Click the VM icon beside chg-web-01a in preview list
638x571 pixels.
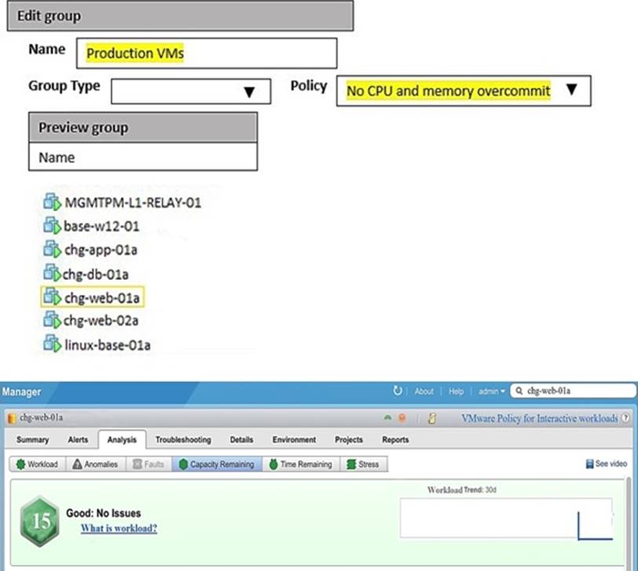[x=52, y=296]
